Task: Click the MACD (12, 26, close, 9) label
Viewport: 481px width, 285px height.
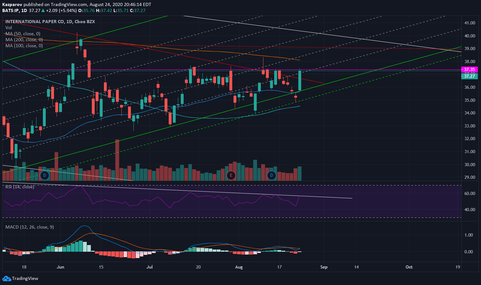Action: click(30, 227)
